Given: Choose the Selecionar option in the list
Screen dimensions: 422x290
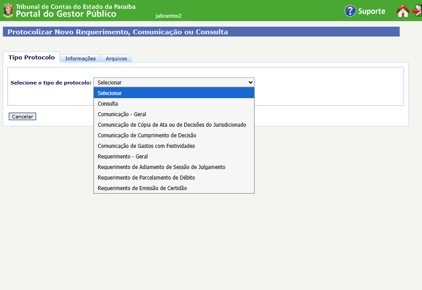Looking at the screenshot, I should [x=174, y=93].
